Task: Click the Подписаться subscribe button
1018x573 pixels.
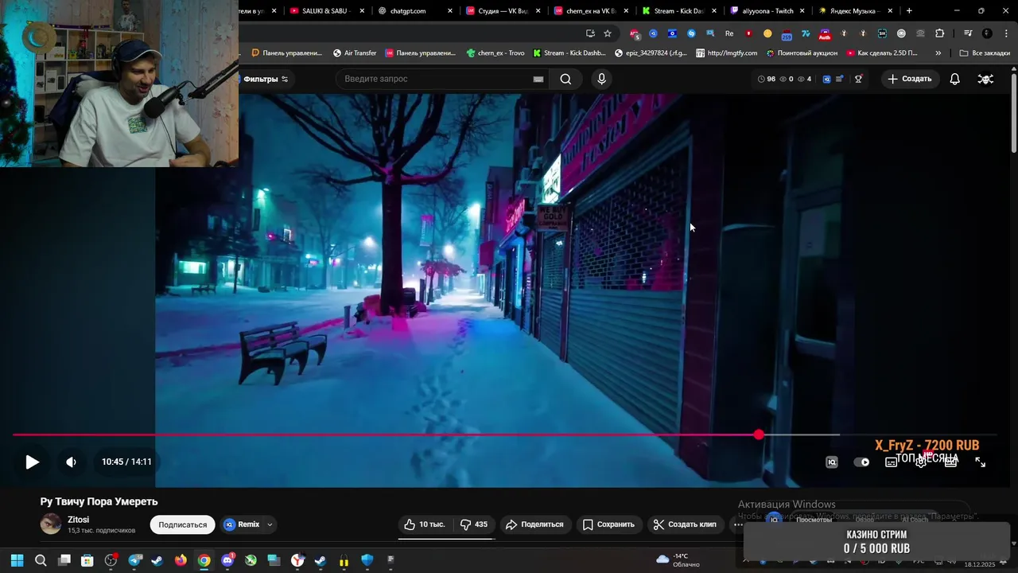Action: point(182,524)
